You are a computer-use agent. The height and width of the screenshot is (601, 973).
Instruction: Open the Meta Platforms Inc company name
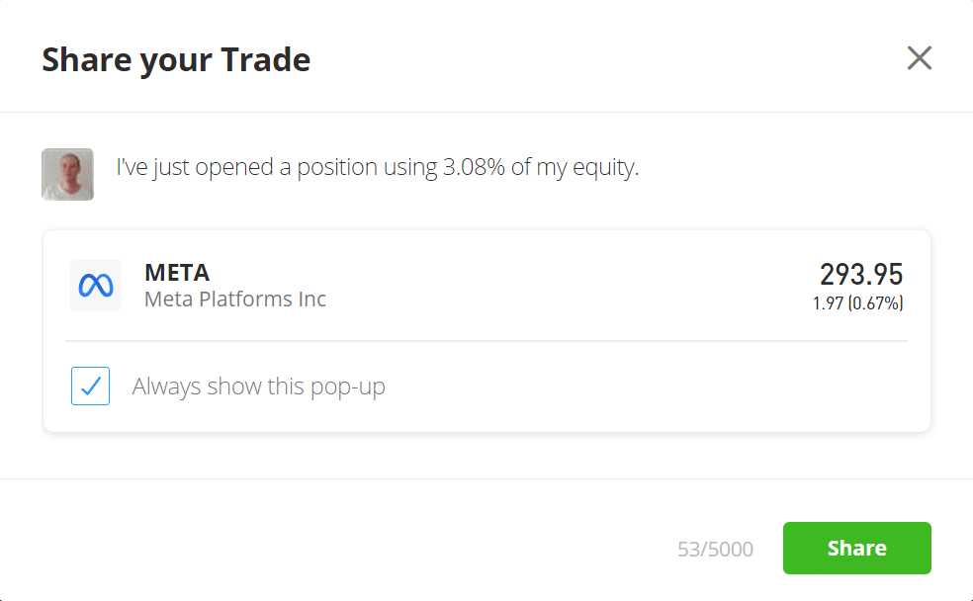tap(235, 299)
